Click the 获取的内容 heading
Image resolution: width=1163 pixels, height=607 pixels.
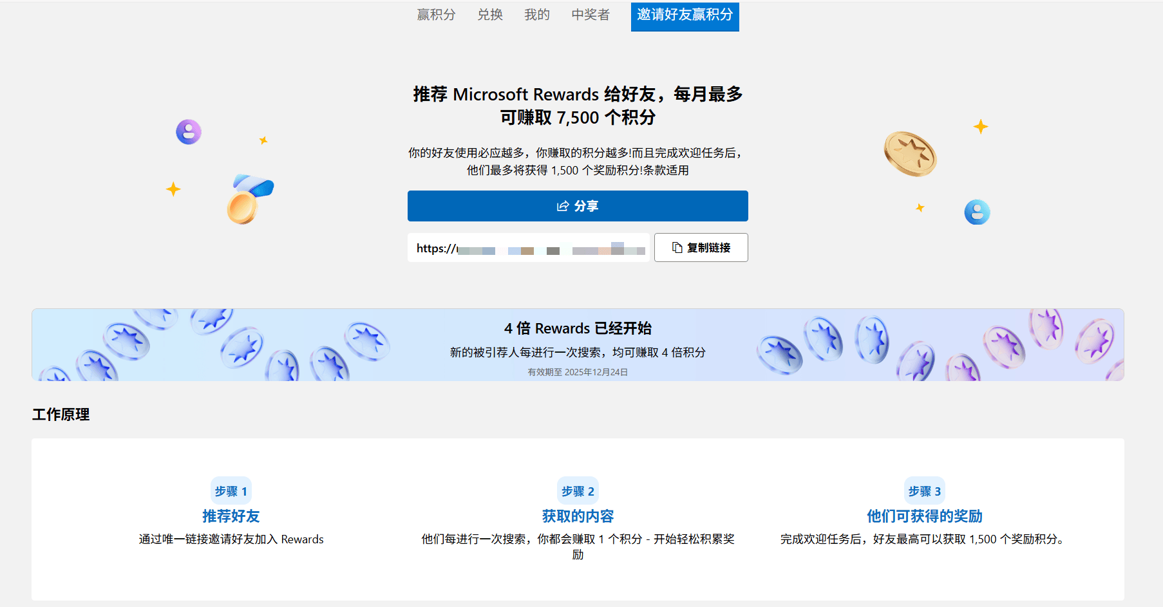click(x=578, y=516)
